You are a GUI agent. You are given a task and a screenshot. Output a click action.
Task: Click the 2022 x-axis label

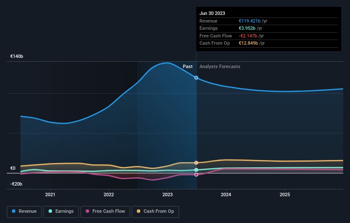[x=109, y=195]
